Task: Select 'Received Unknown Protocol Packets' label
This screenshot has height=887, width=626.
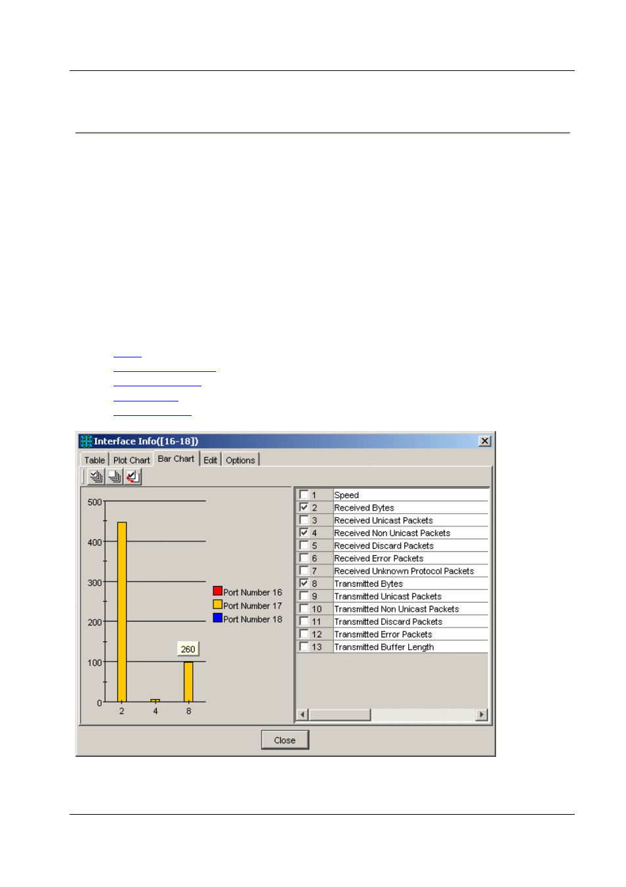Action: coord(404,571)
